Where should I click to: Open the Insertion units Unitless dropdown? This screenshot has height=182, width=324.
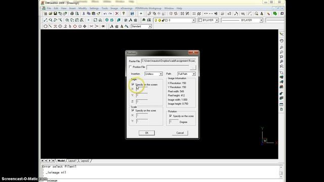coord(153,74)
